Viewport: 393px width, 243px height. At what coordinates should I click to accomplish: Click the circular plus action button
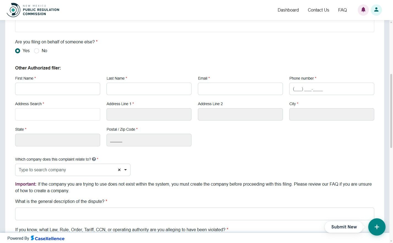tap(376, 227)
